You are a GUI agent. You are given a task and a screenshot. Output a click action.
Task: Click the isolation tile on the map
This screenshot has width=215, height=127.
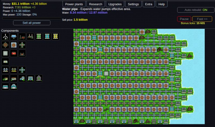(x=106, y=74)
